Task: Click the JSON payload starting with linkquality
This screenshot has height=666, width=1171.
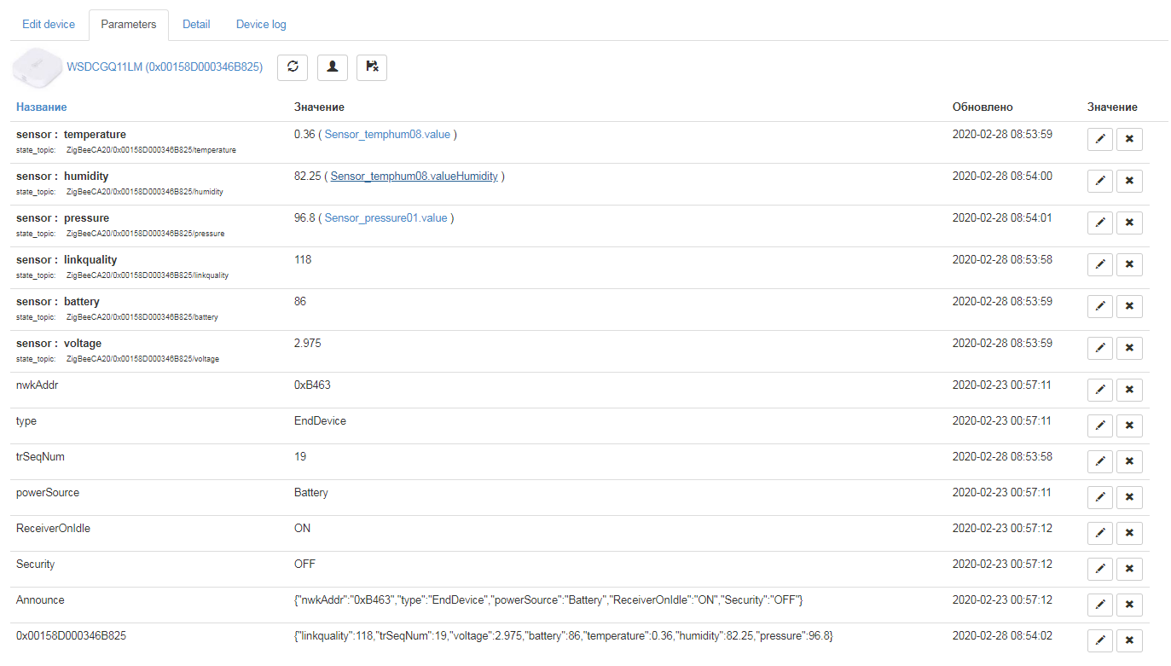Action: click(x=564, y=636)
